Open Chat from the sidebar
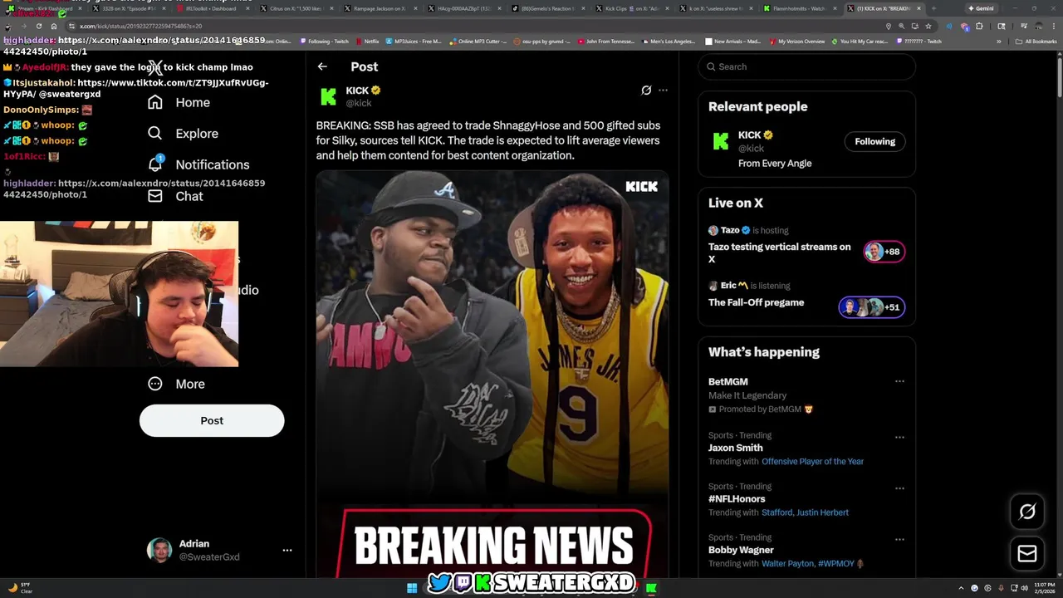 175,196
